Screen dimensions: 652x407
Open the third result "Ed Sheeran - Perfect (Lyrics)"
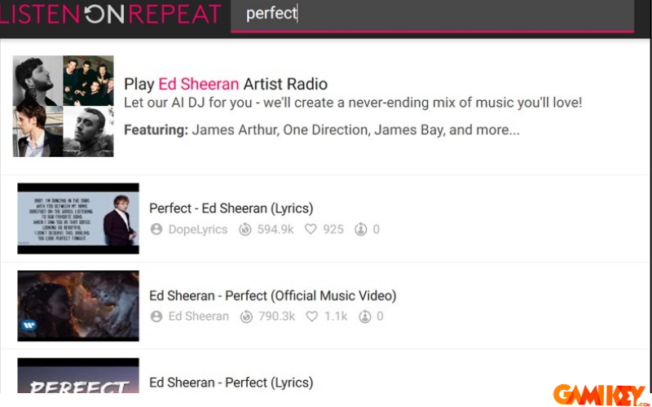(x=231, y=382)
